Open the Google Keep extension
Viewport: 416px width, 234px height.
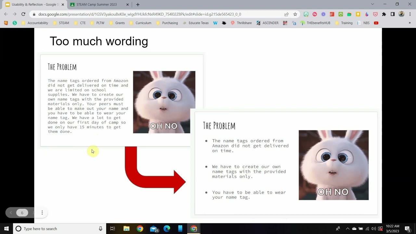(358, 14)
